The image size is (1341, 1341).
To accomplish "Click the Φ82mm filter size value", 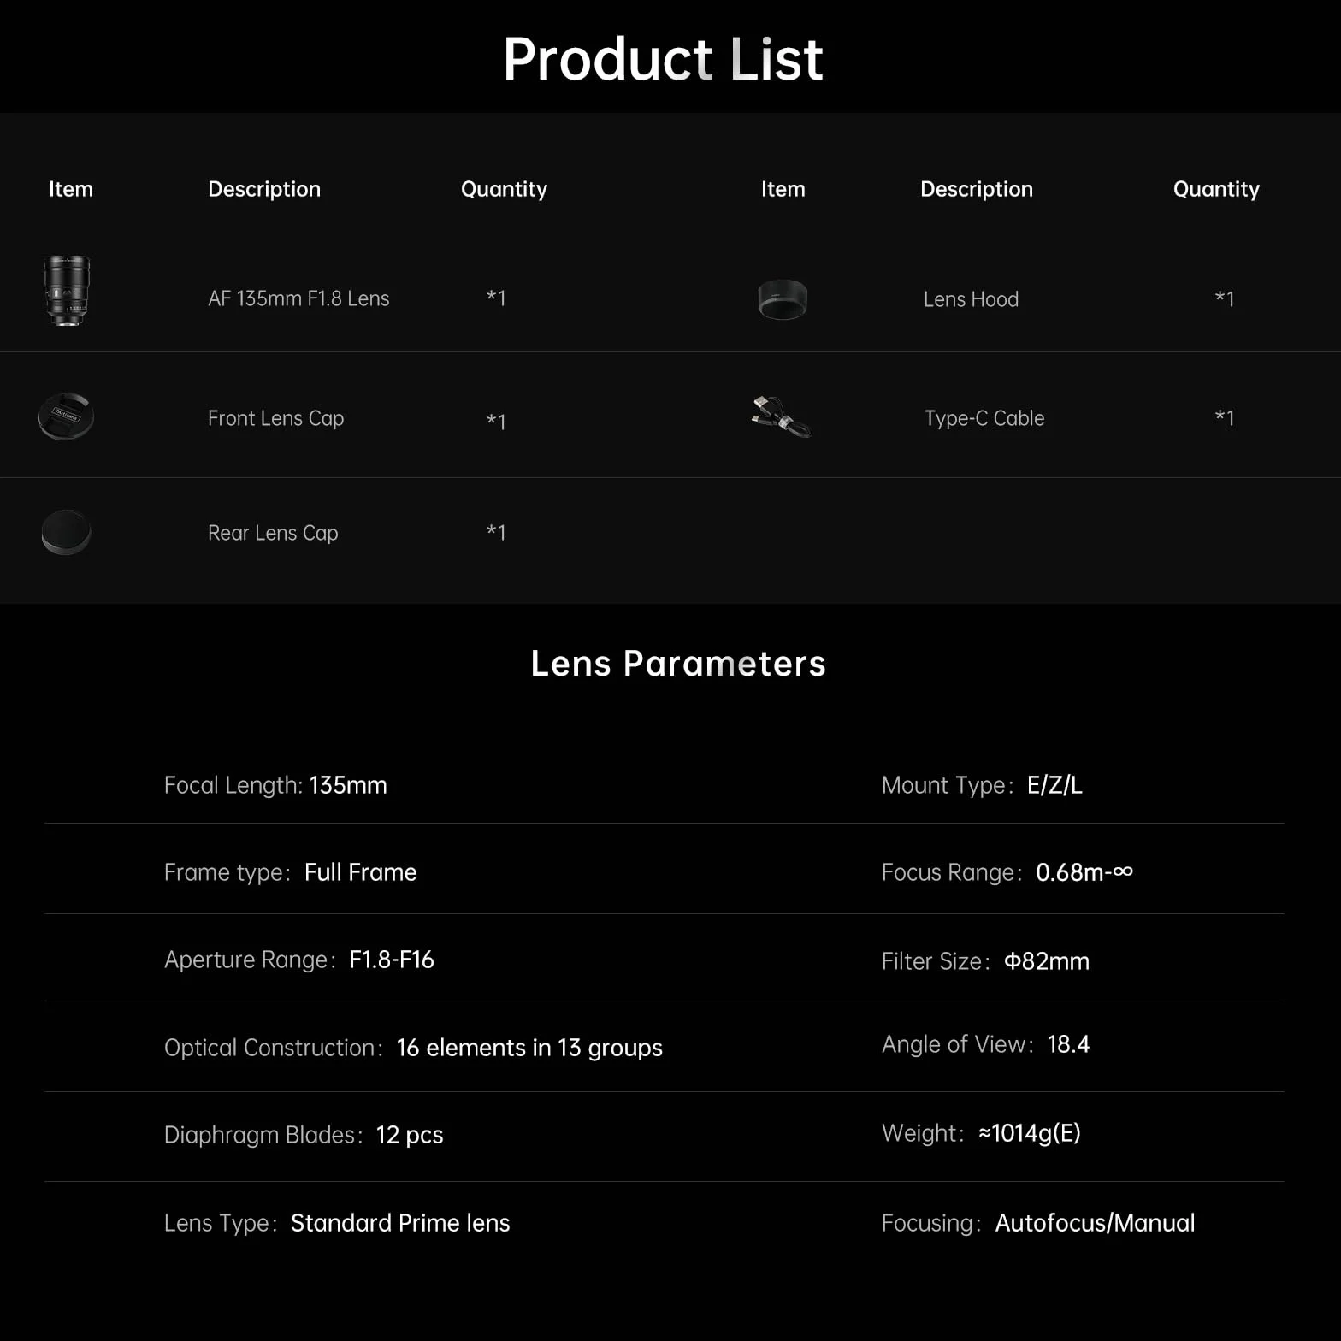I will coord(1047,961).
